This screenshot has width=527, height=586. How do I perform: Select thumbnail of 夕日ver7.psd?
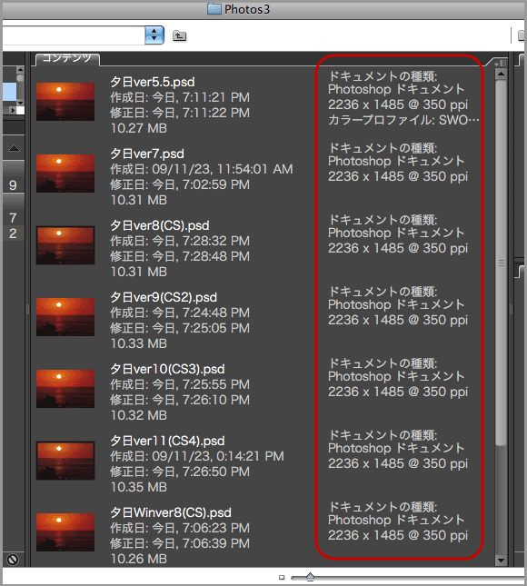[x=65, y=174]
